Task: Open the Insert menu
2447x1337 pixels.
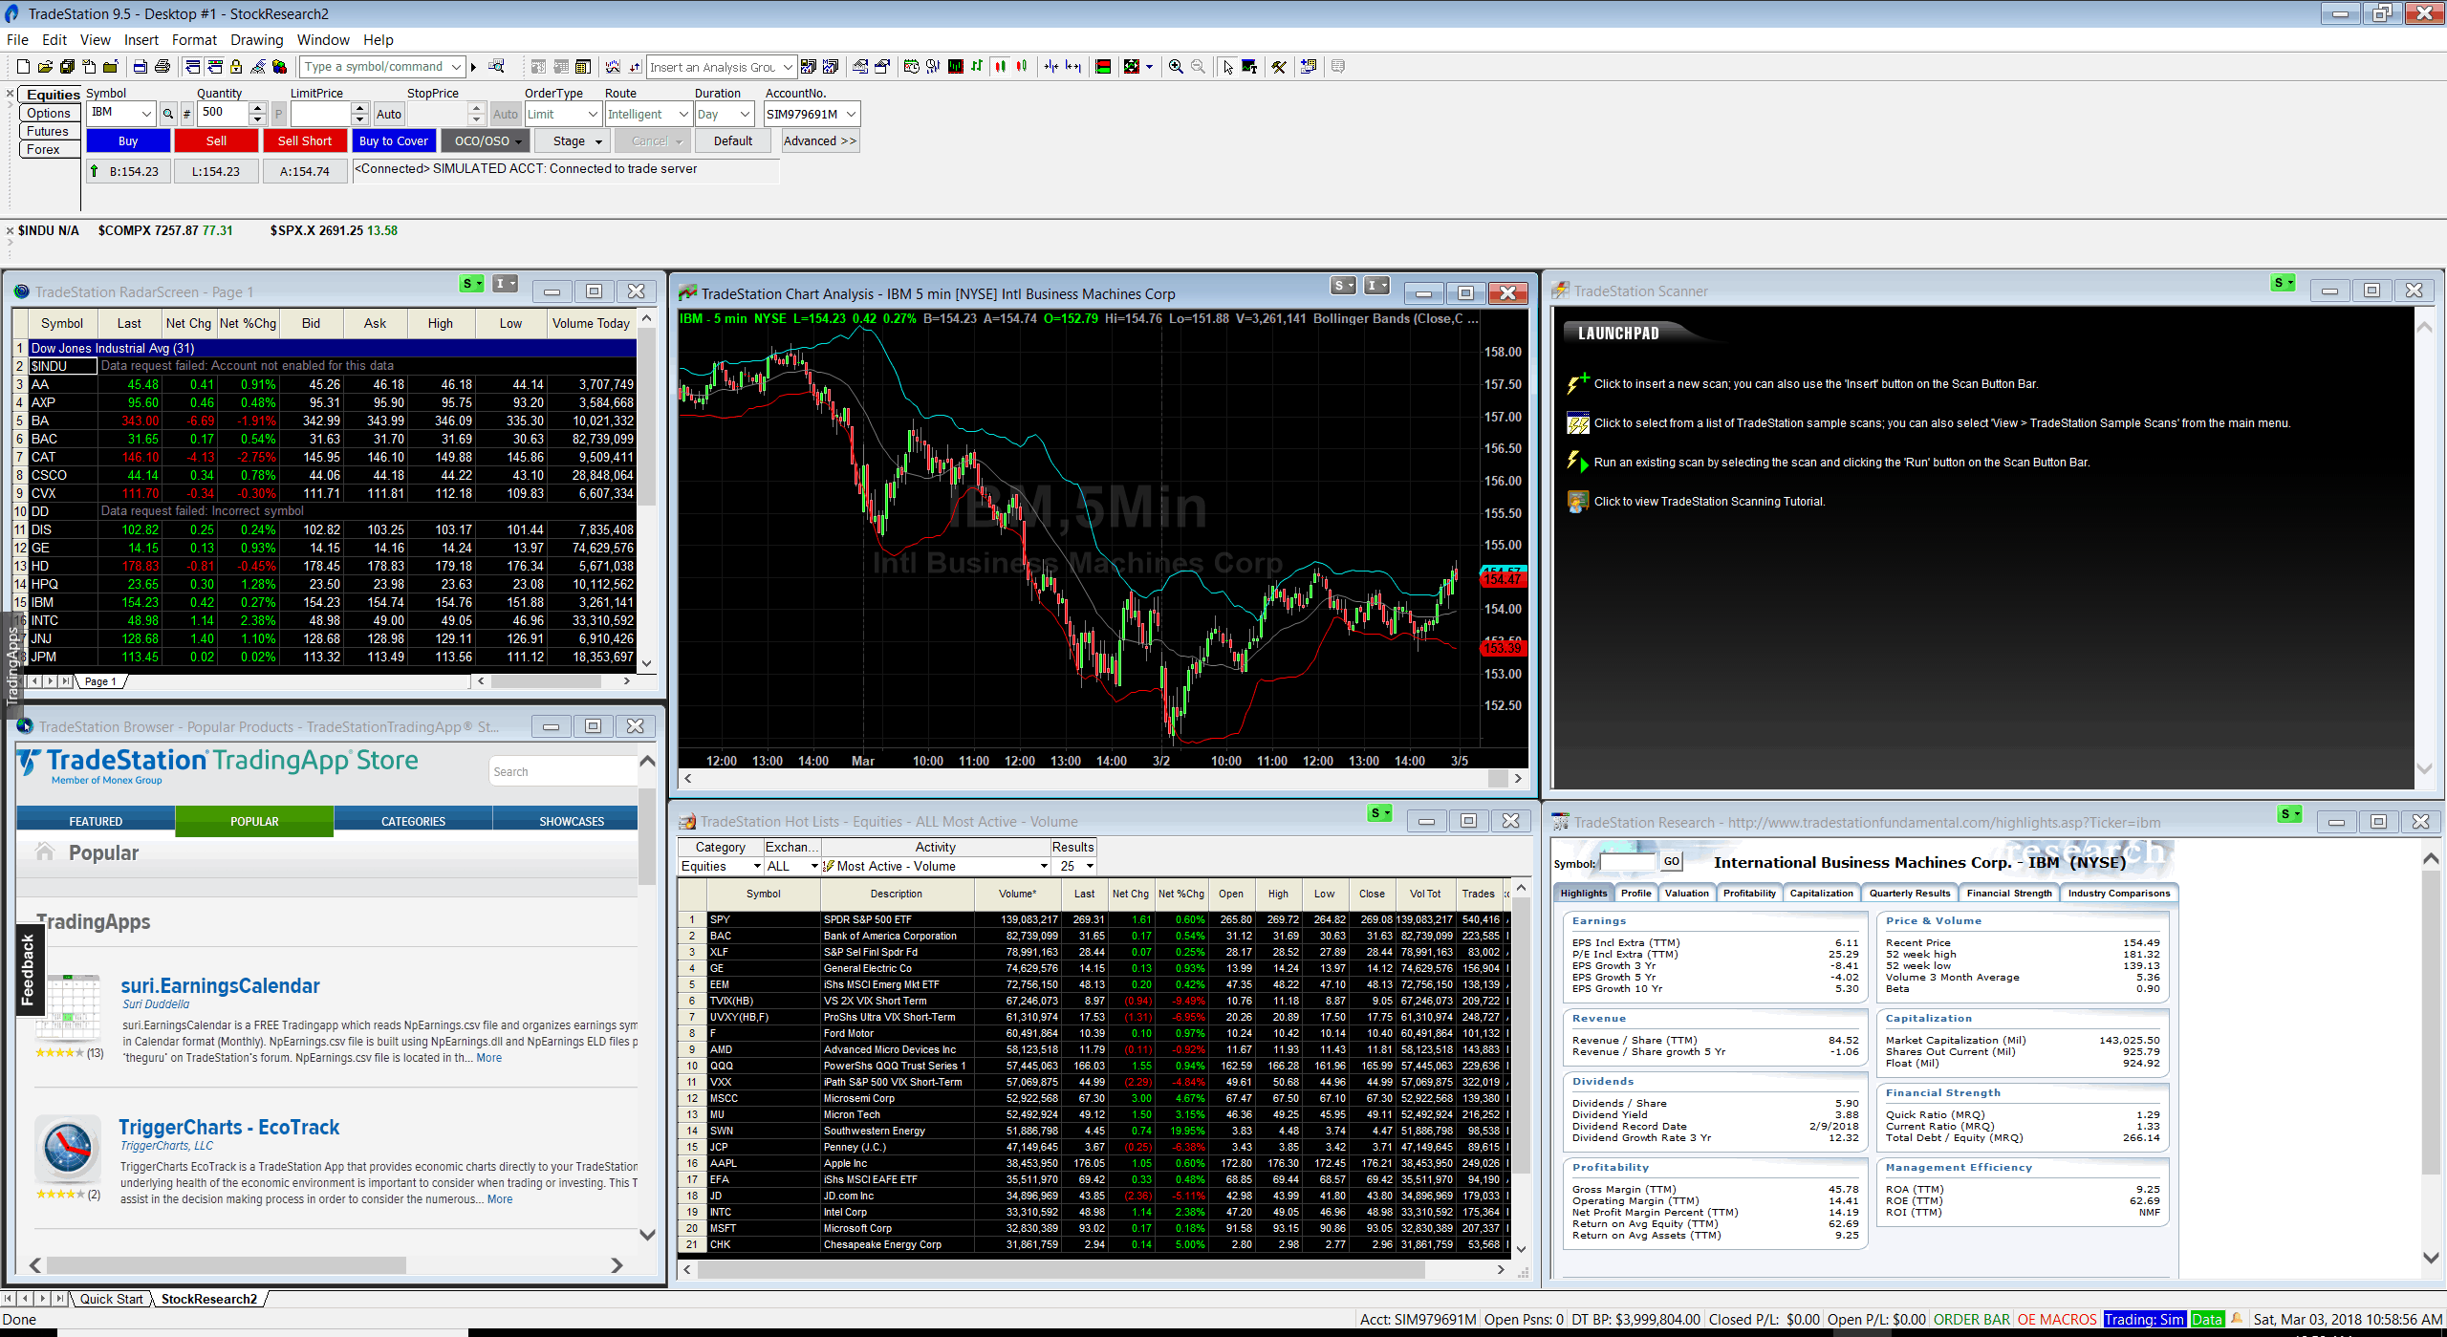Action: click(141, 39)
